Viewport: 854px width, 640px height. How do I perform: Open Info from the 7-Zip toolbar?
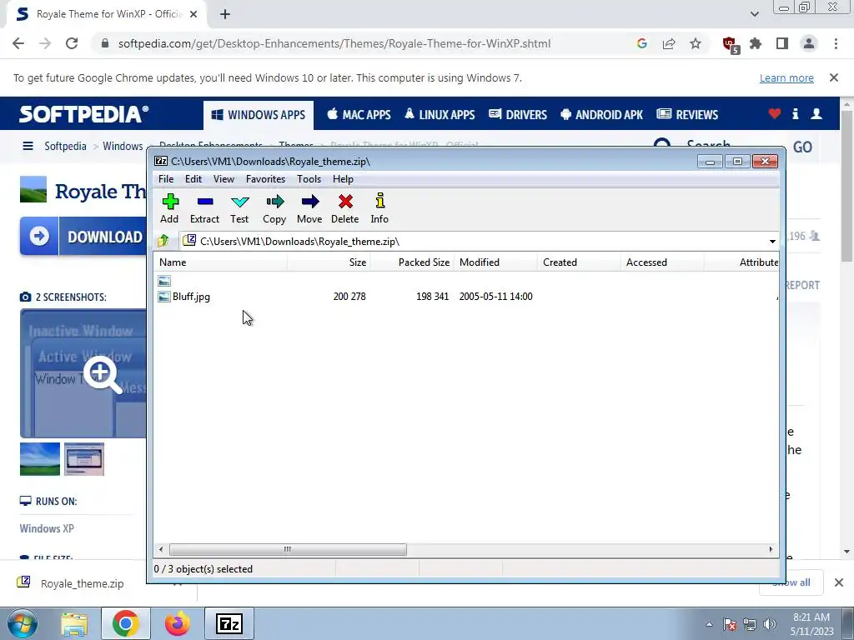[x=379, y=208]
